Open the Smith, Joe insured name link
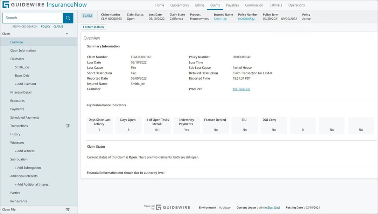 point(220,19)
